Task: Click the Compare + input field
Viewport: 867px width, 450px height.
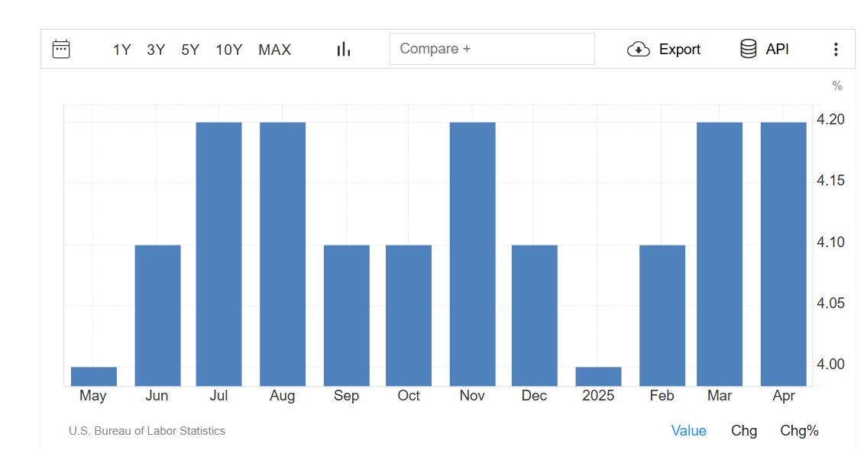Action: click(492, 49)
